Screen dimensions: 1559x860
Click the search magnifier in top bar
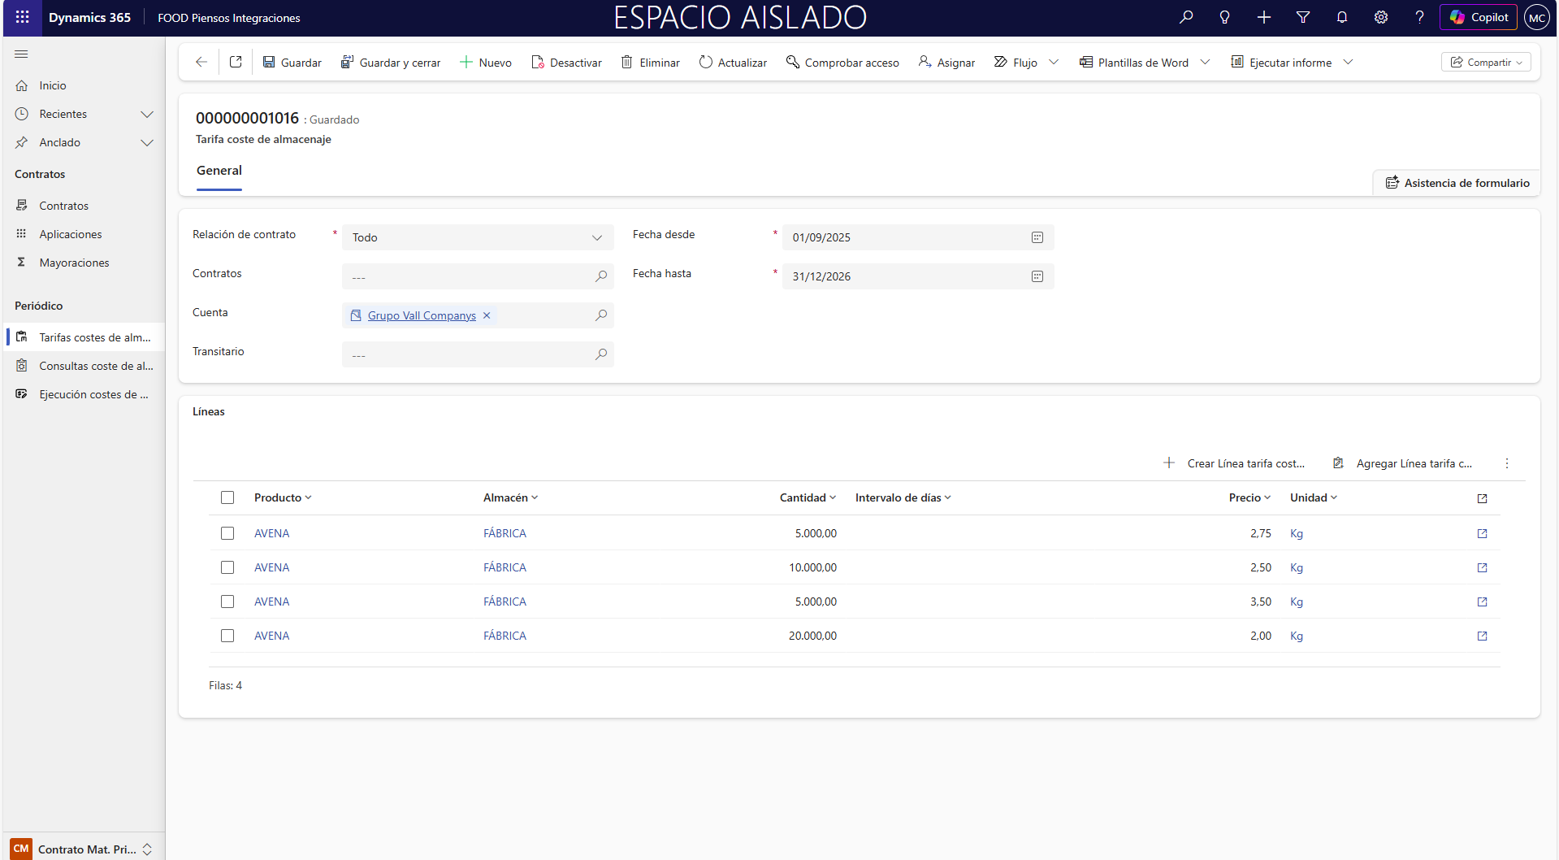click(1186, 17)
